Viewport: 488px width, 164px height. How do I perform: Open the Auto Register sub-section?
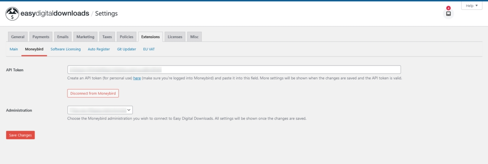click(x=99, y=49)
